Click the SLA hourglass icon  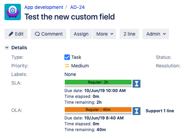136,84
